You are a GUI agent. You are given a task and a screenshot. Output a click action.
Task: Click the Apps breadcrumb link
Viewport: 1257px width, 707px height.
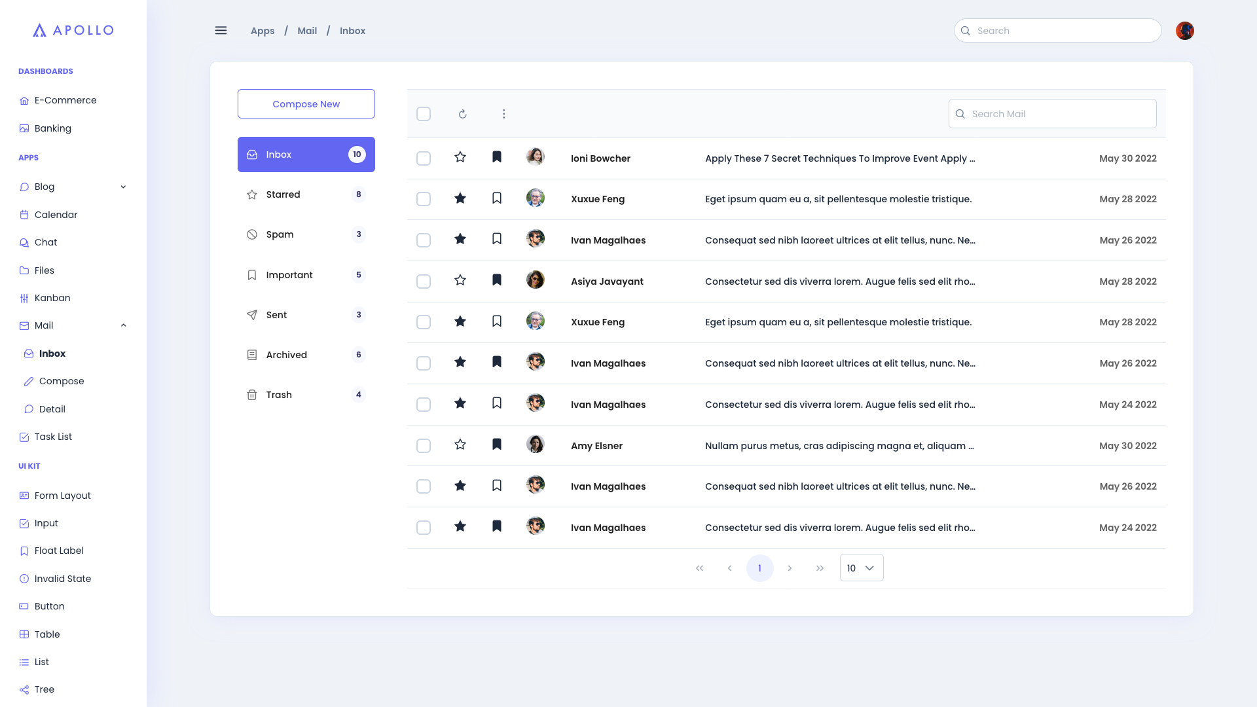coord(263,30)
